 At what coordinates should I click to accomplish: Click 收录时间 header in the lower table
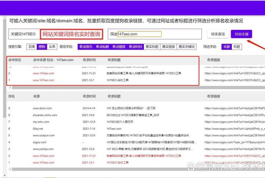point(89,96)
